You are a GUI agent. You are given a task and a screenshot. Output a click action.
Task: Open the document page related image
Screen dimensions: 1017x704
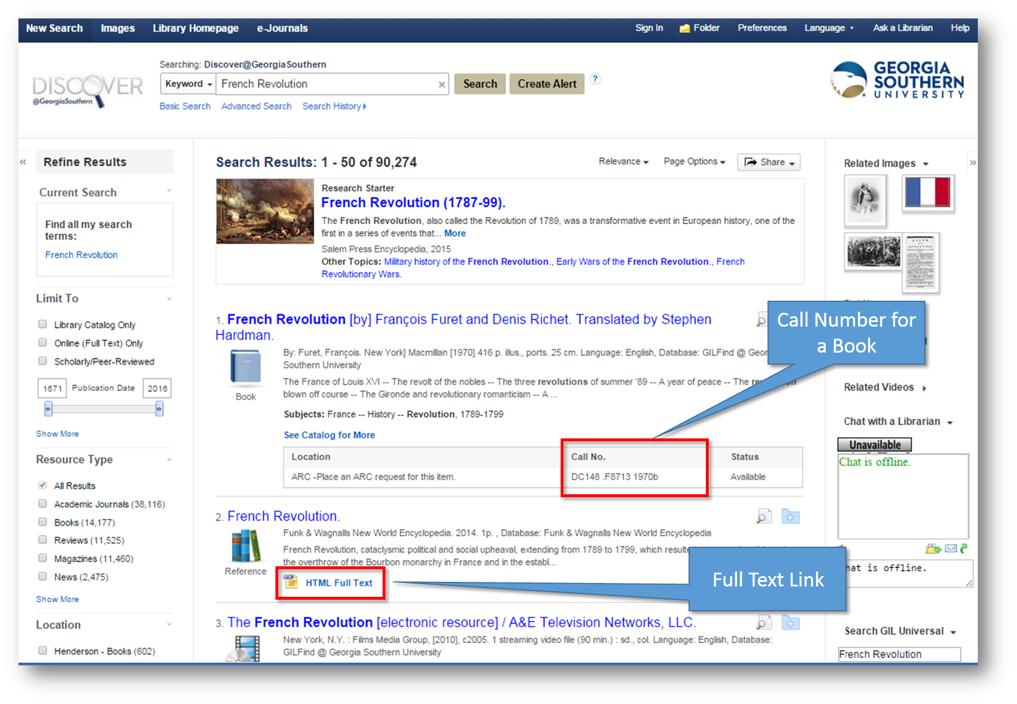click(x=920, y=263)
